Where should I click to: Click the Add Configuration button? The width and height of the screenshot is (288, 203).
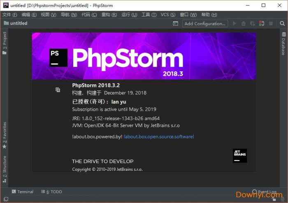[205, 23]
